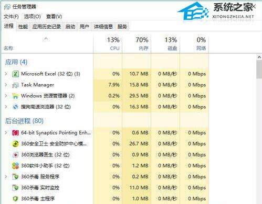The image size is (262, 204).
Task: Switch to the 用户 tab
Action: tap(84, 27)
